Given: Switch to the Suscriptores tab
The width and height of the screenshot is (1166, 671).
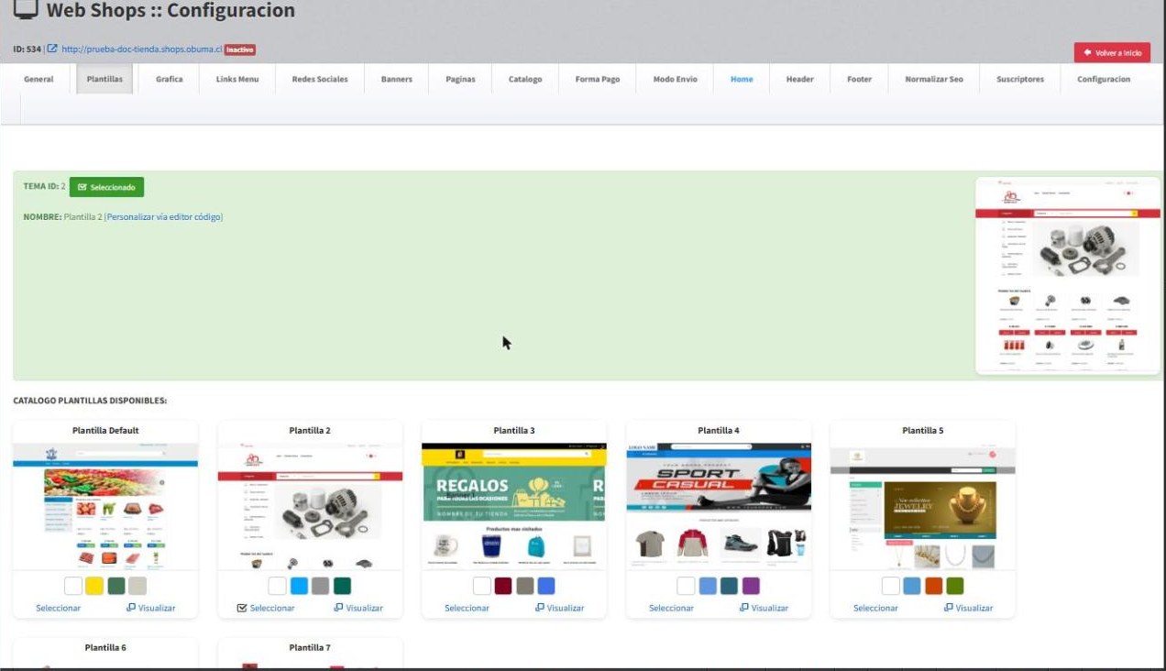Looking at the screenshot, I should (1020, 79).
